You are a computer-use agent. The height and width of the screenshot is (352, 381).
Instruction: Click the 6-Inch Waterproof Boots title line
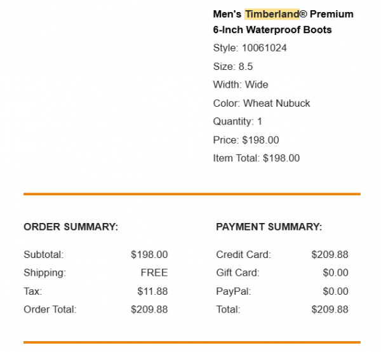tap(272, 30)
